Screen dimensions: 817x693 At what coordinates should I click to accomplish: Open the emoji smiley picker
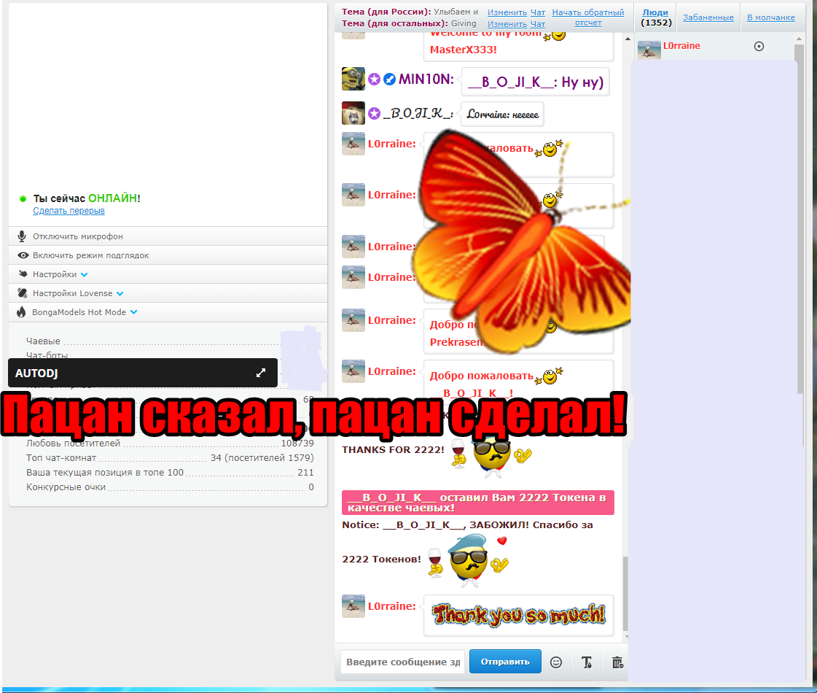tap(556, 662)
